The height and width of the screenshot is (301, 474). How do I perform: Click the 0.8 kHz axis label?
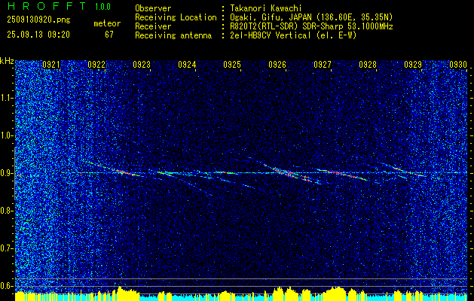[x=6, y=211]
